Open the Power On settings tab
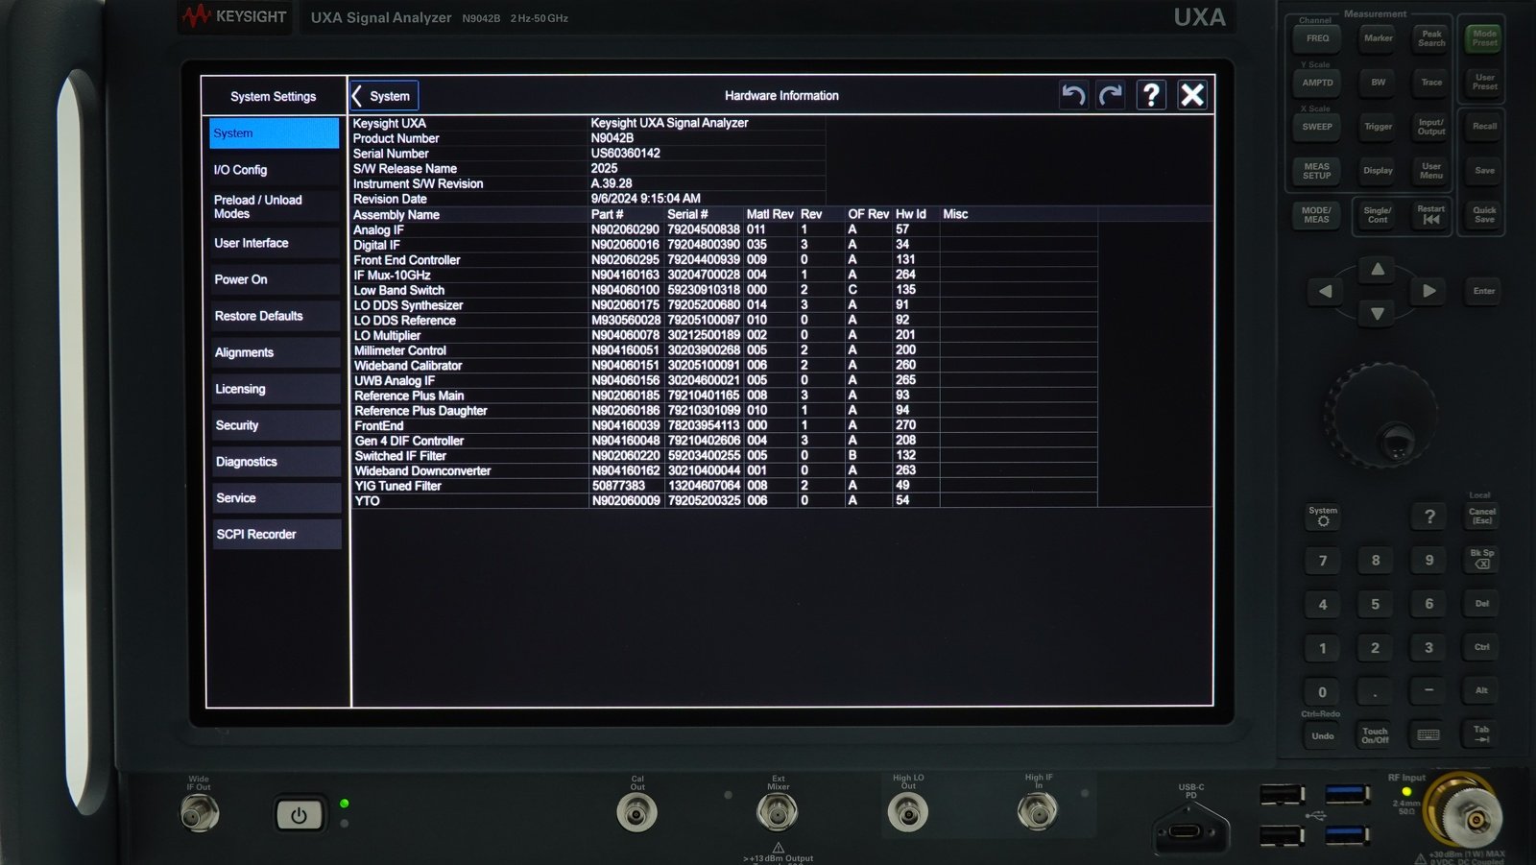This screenshot has height=865, width=1536. (275, 279)
